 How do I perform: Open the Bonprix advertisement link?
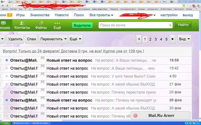pos(73,51)
